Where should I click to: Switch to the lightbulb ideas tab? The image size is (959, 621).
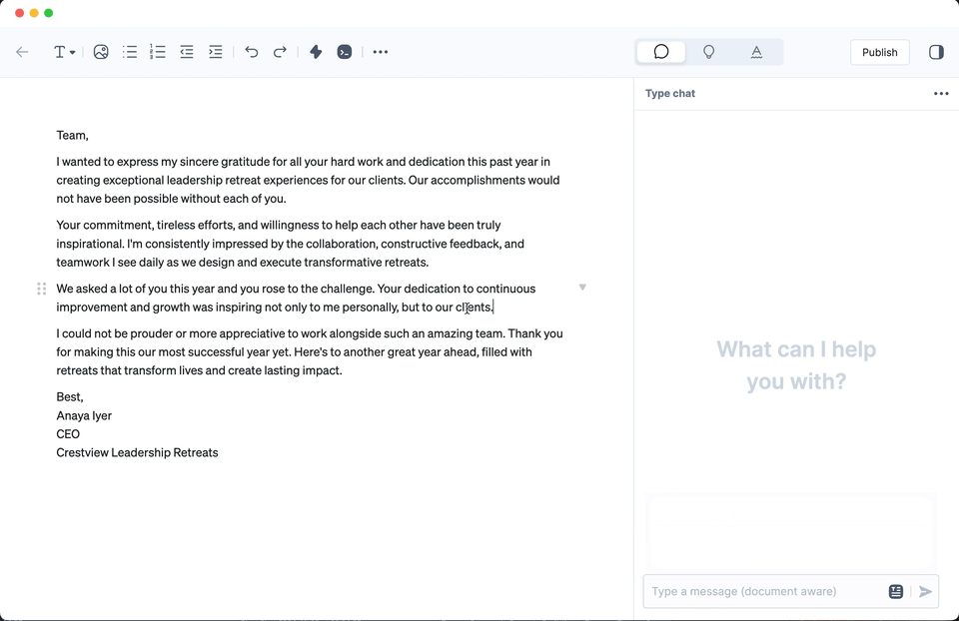point(709,52)
